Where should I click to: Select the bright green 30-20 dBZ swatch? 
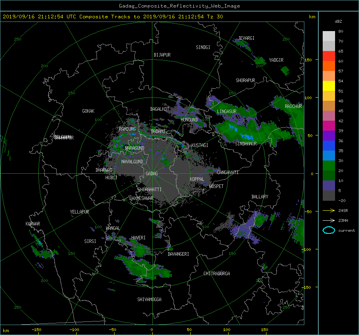point(329,166)
